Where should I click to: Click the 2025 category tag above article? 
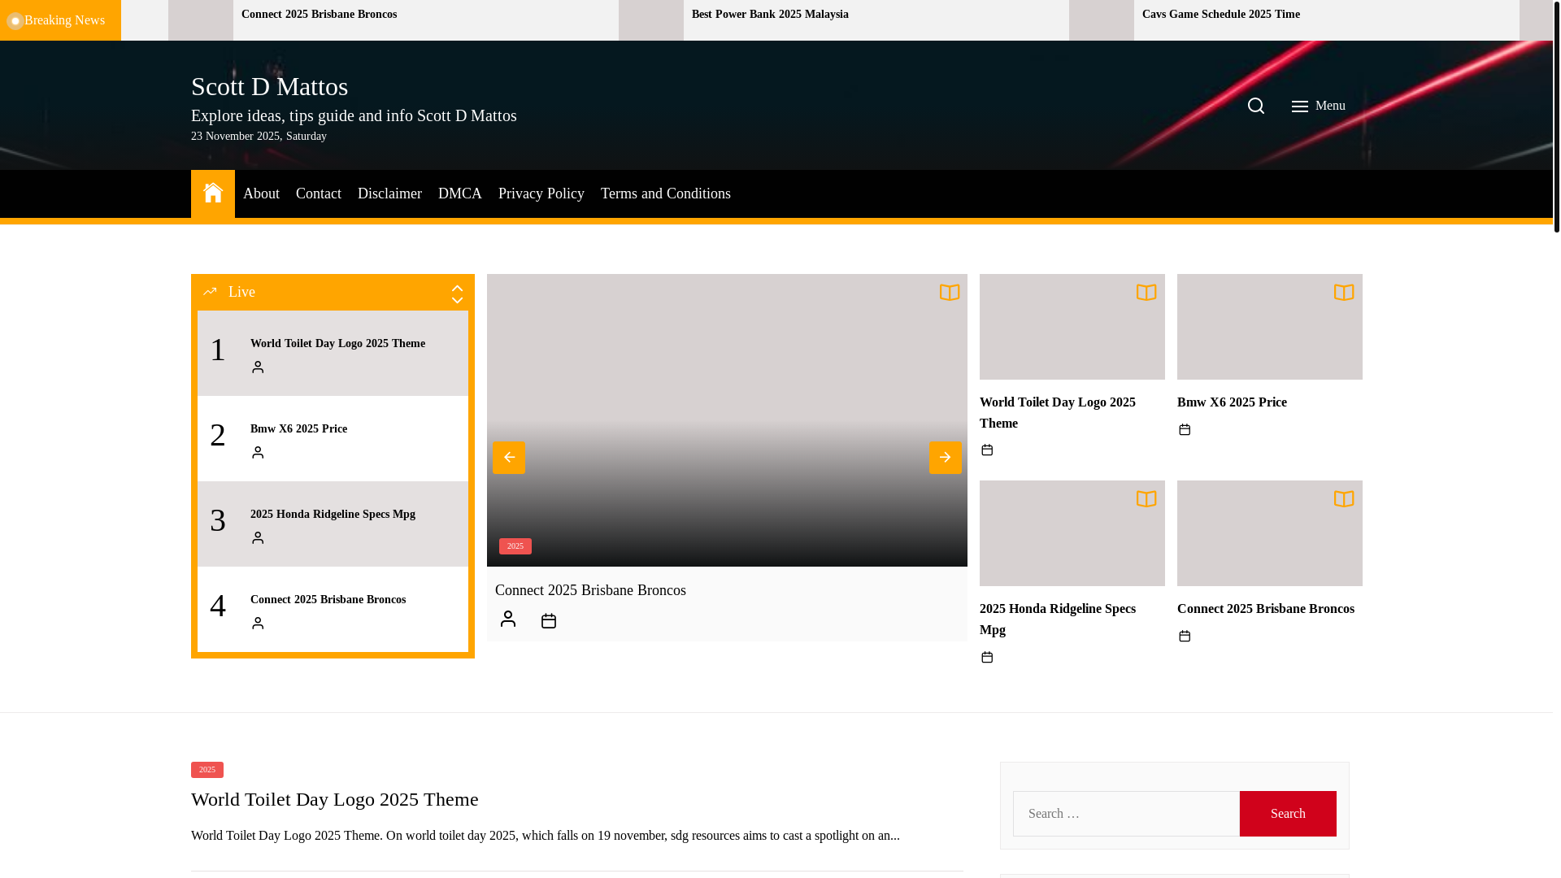click(x=207, y=770)
